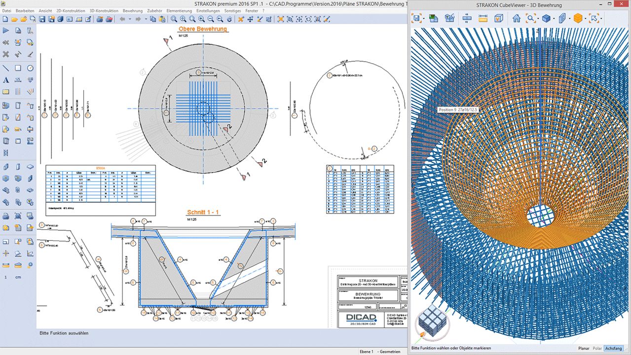Select the rectangle drawing tool

(18, 68)
